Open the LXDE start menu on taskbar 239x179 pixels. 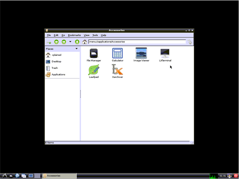tap(4, 176)
